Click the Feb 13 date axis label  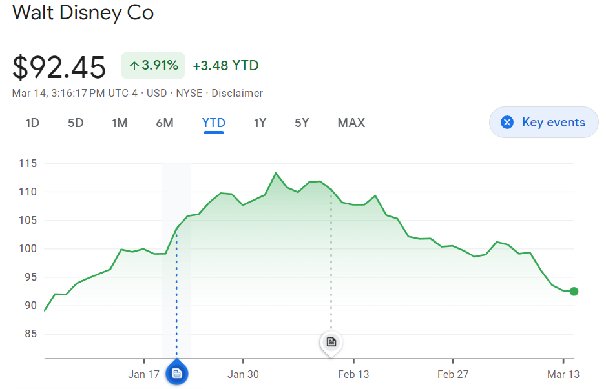pos(353,374)
